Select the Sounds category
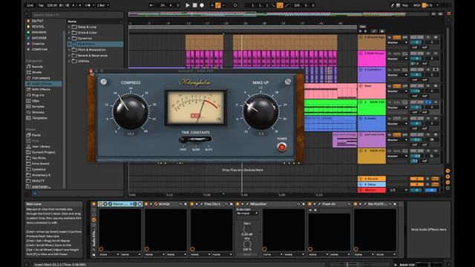The height and width of the screenshot is (267, 475). point(37,67)
